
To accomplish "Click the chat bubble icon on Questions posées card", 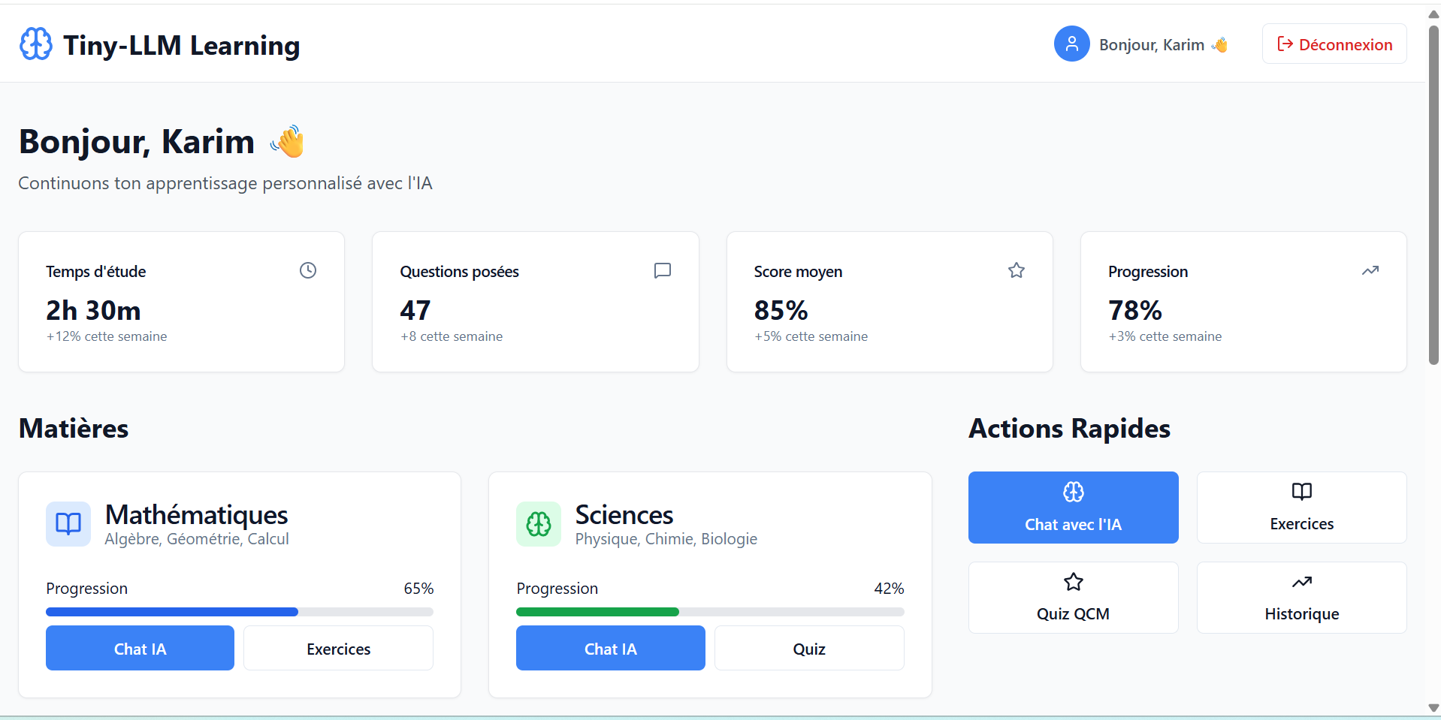I will [x=662, y=270].
